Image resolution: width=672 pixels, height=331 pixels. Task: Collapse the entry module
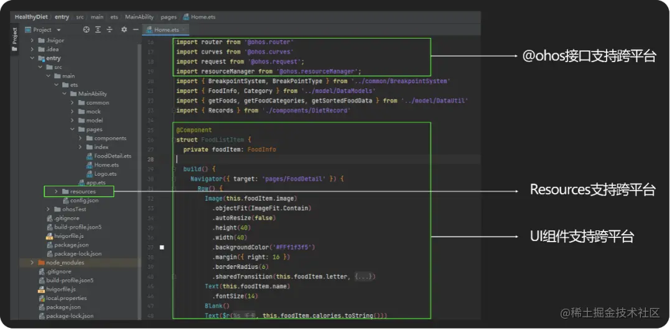[x=32, y=58]
